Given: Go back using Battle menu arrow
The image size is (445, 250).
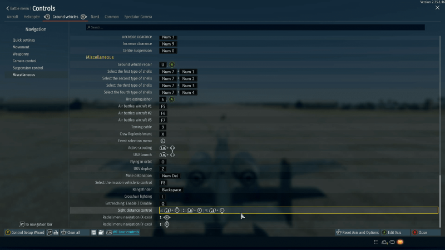Looking at the screenshot, I should [x=8, y=8].
